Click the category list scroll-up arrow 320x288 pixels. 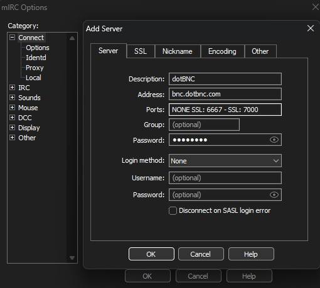[x=72, y=38]
